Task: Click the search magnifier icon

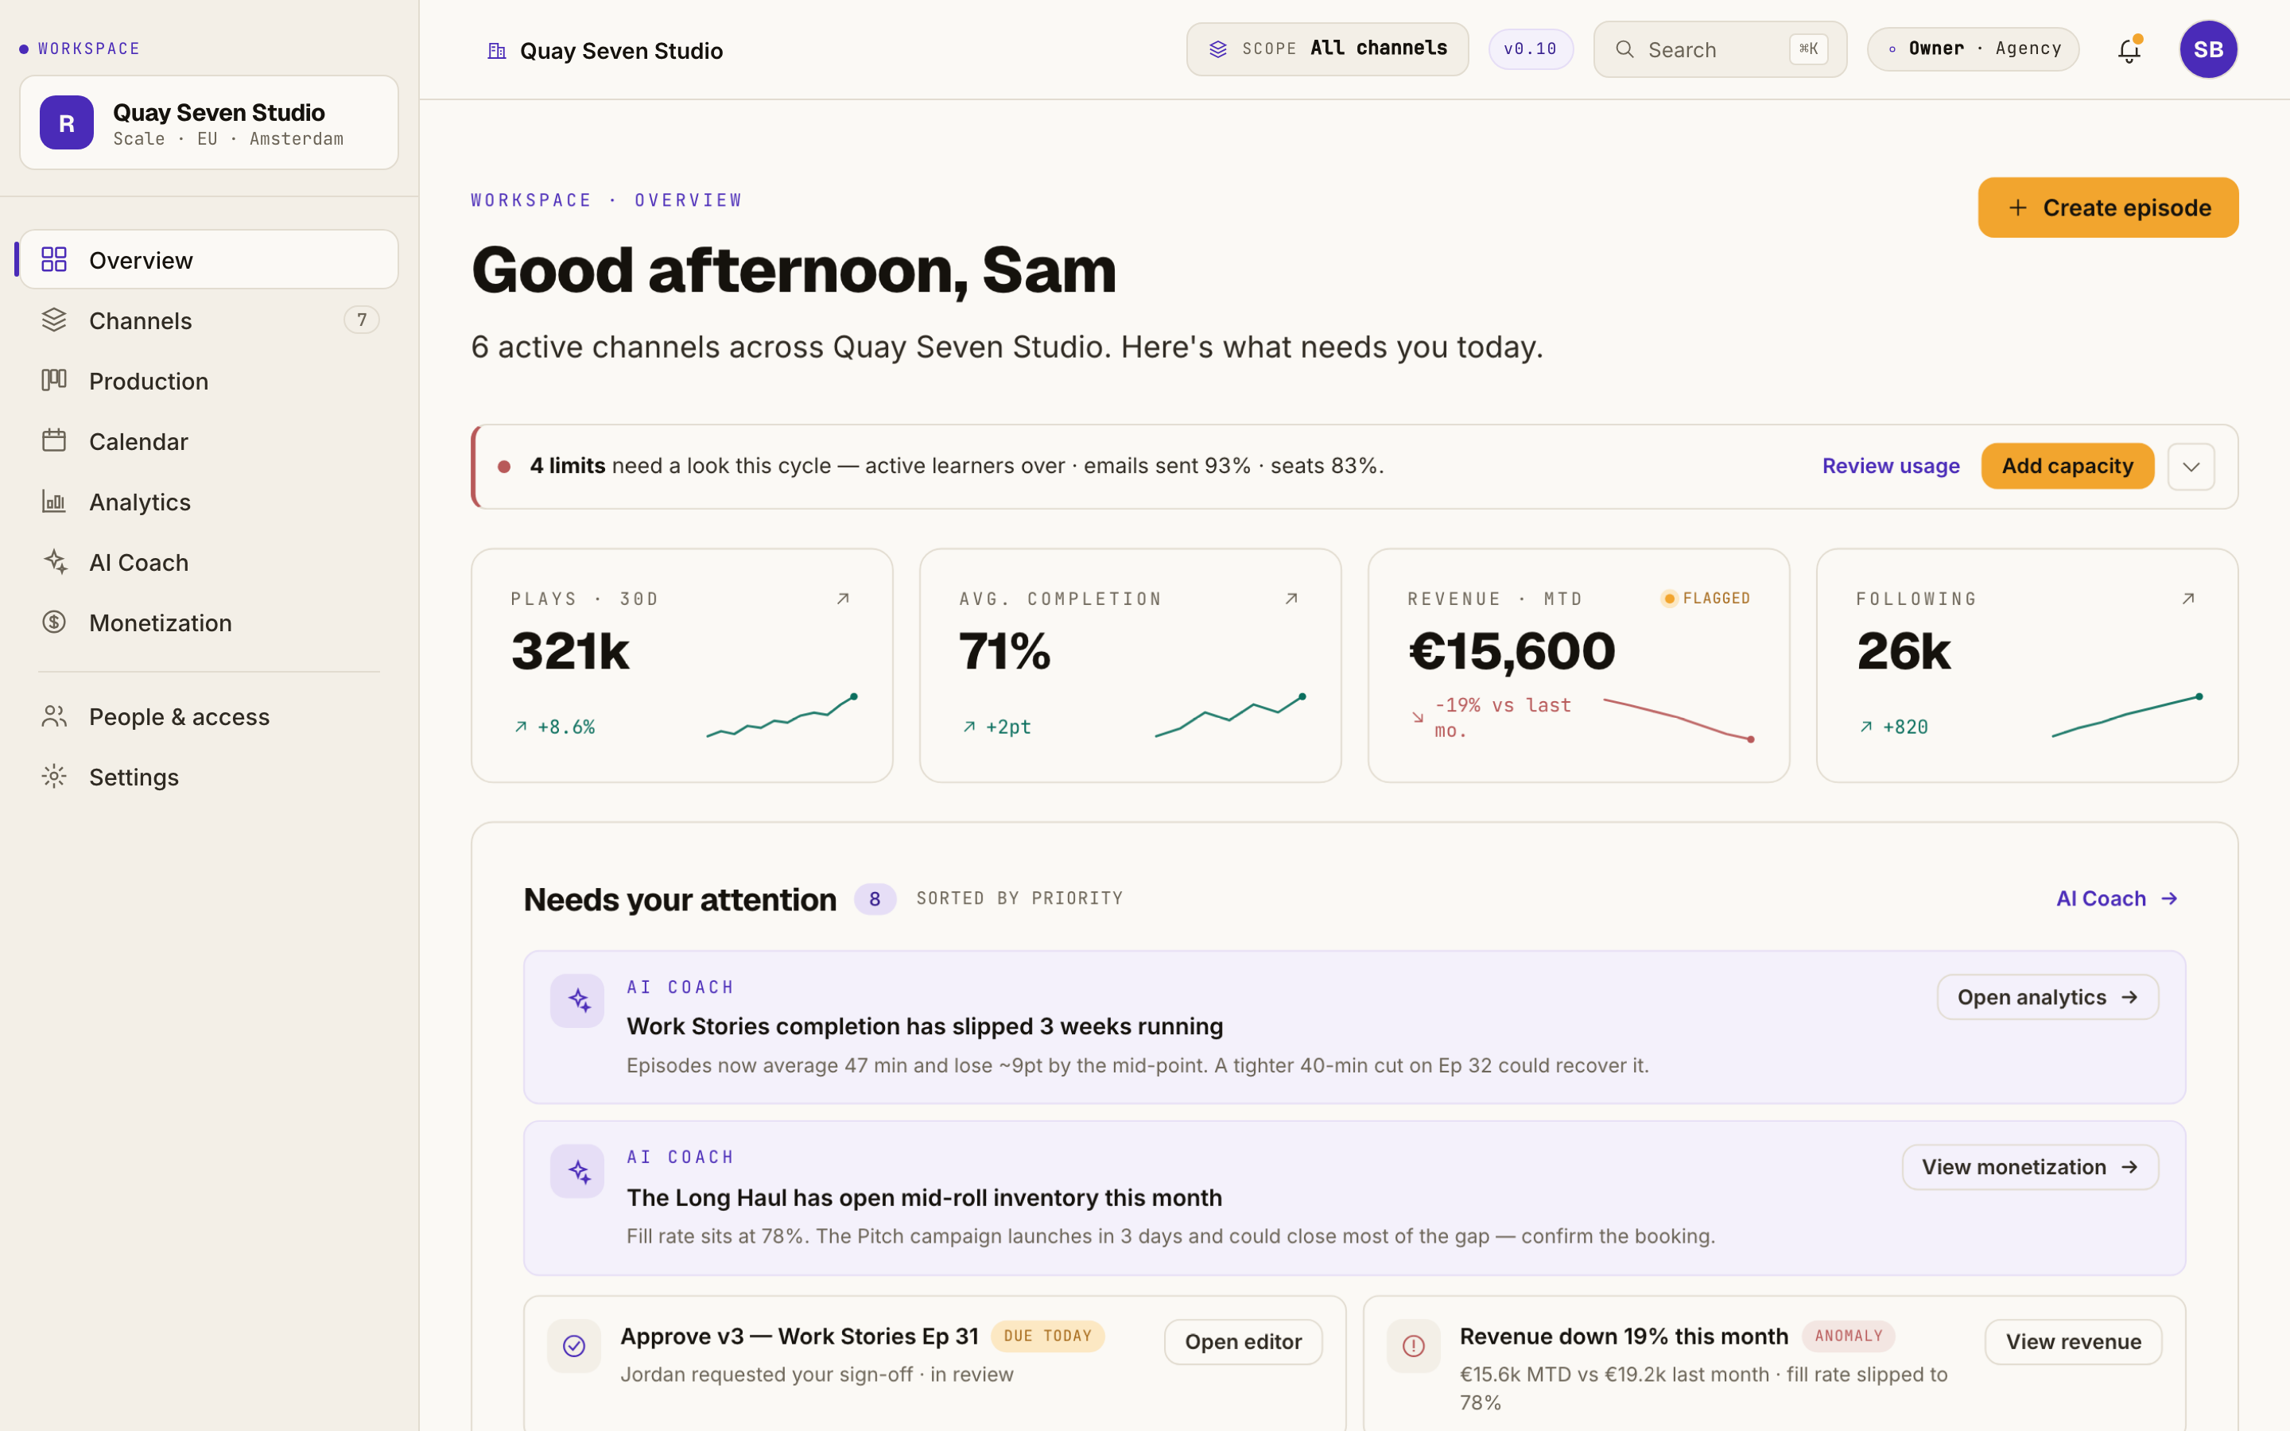Action: [x=1624, y=49]
